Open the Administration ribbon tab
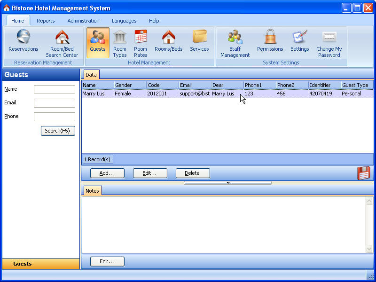This screenshot has width=376, height=282. [x=83, y=21]
